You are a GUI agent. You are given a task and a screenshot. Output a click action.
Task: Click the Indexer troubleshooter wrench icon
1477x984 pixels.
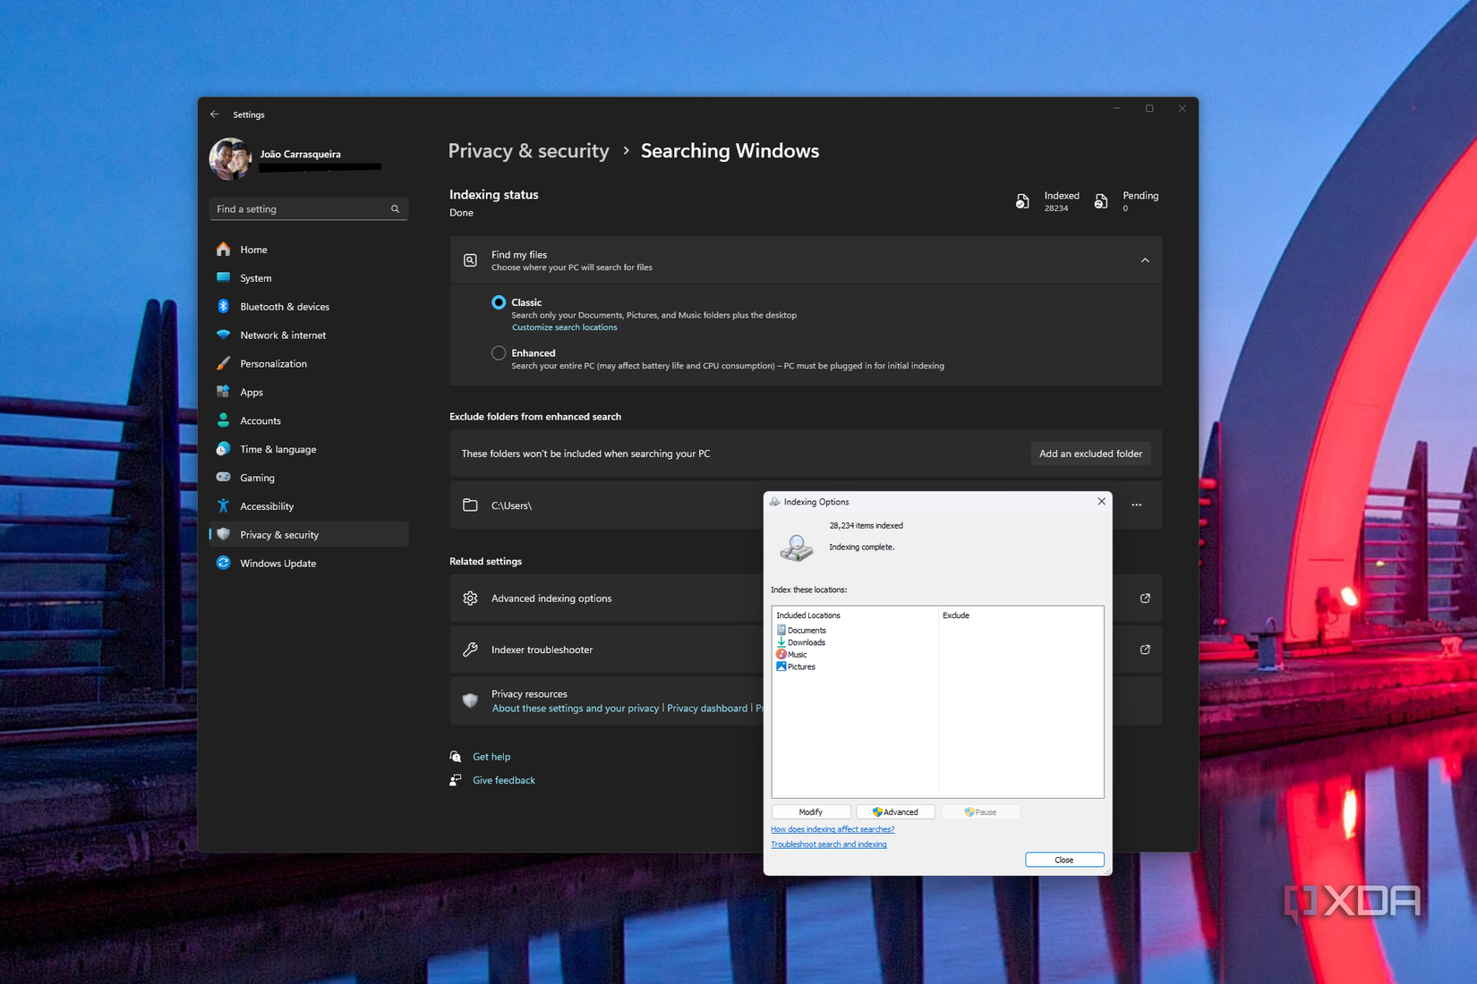470,649
